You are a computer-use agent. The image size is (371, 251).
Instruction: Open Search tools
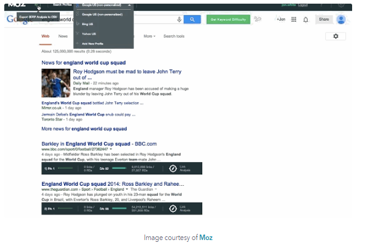(x=174, y=36)
